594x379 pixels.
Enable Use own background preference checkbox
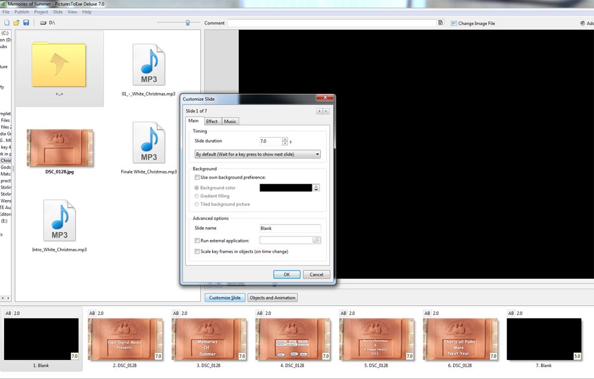[197, 178]
